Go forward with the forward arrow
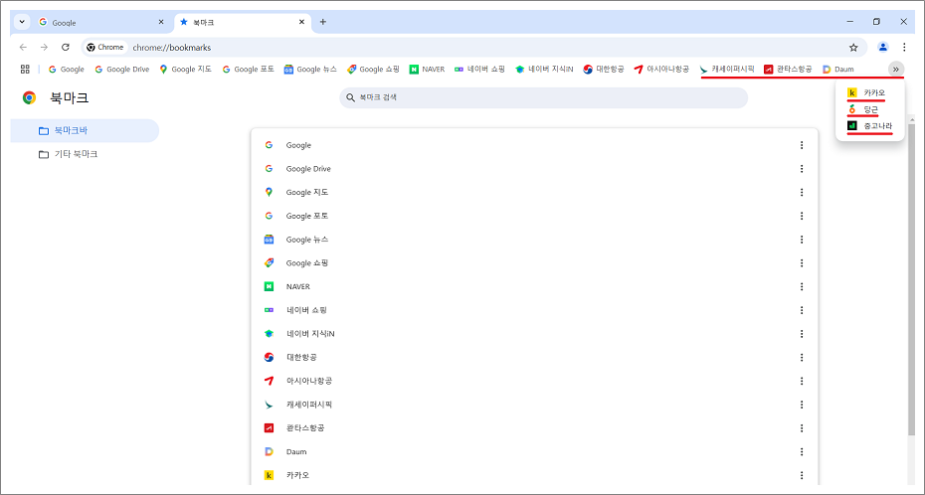The image size is (925, 495). pos(44,47)
